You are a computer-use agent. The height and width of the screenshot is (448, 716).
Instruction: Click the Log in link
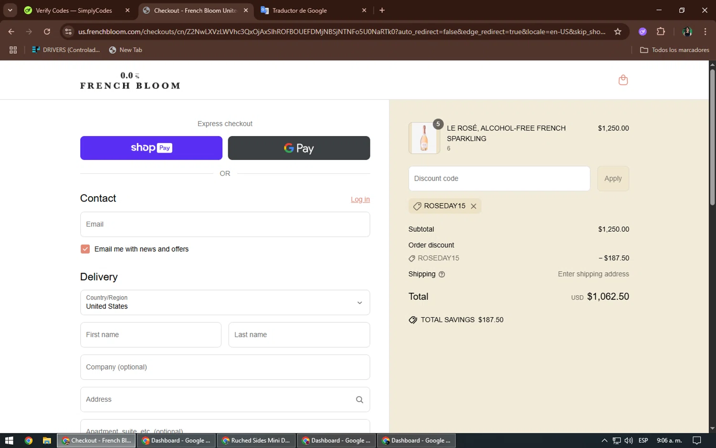360,200
